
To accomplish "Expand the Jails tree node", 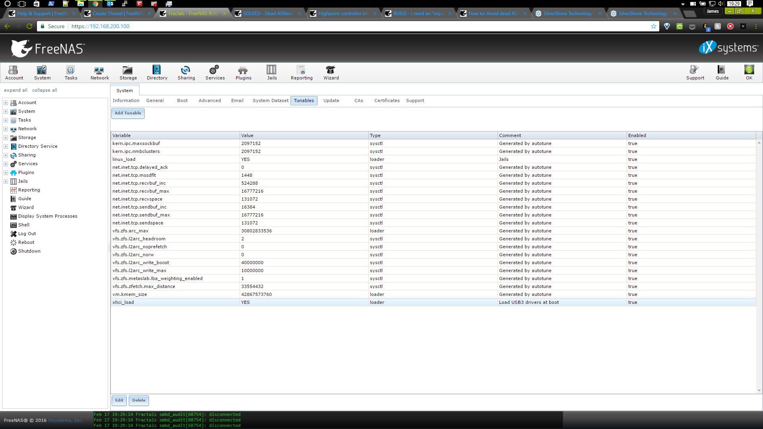I will point(6,182).
